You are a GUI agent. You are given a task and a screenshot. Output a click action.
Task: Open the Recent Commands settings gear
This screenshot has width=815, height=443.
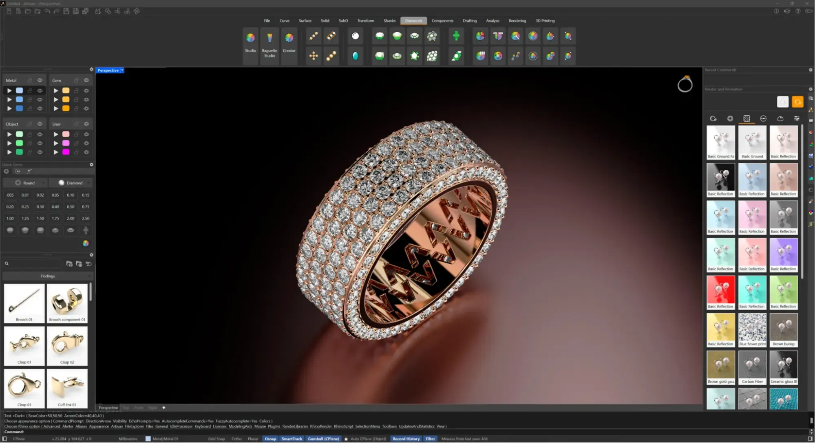(x=811, y=70)
